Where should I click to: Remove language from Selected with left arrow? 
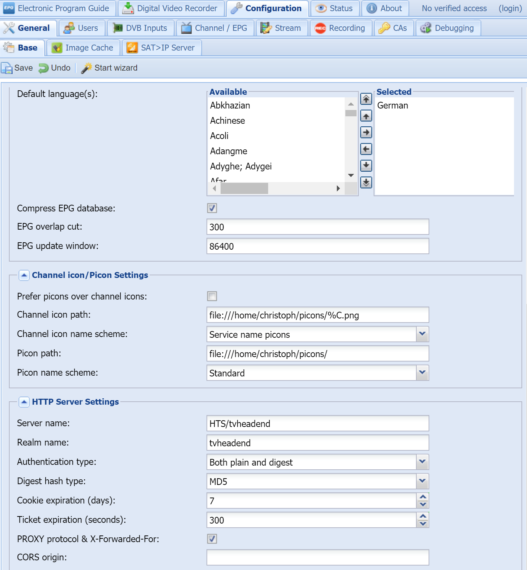coord(366,149)
